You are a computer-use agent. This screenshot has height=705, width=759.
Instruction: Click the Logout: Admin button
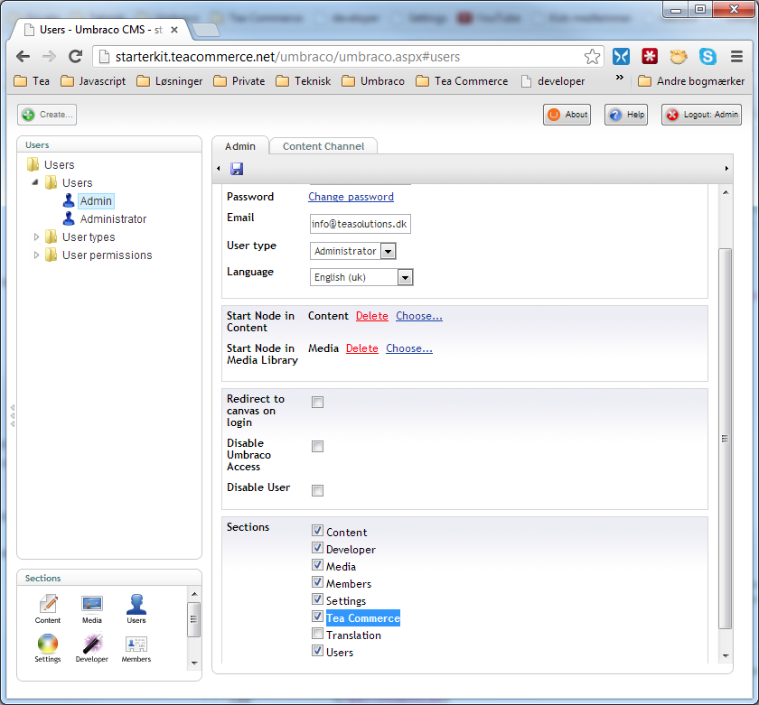point(701,115)
